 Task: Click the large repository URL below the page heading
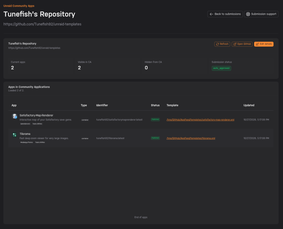click(42, 24)
